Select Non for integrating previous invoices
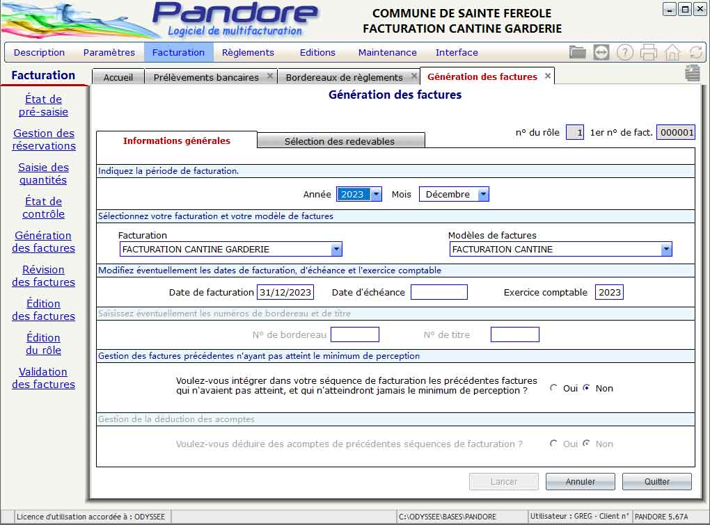 [x=586, y=388]
